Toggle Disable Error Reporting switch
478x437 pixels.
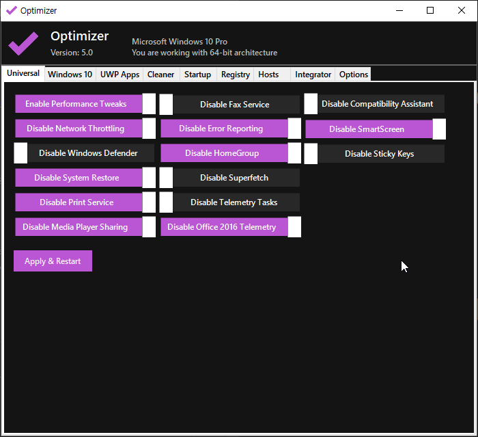click(x=231, y=129)
